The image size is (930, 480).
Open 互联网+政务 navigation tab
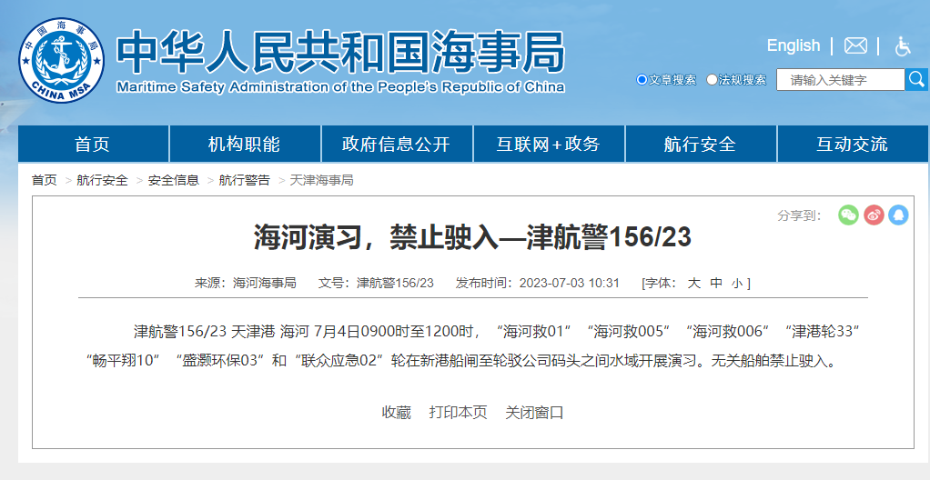[549, 144]
